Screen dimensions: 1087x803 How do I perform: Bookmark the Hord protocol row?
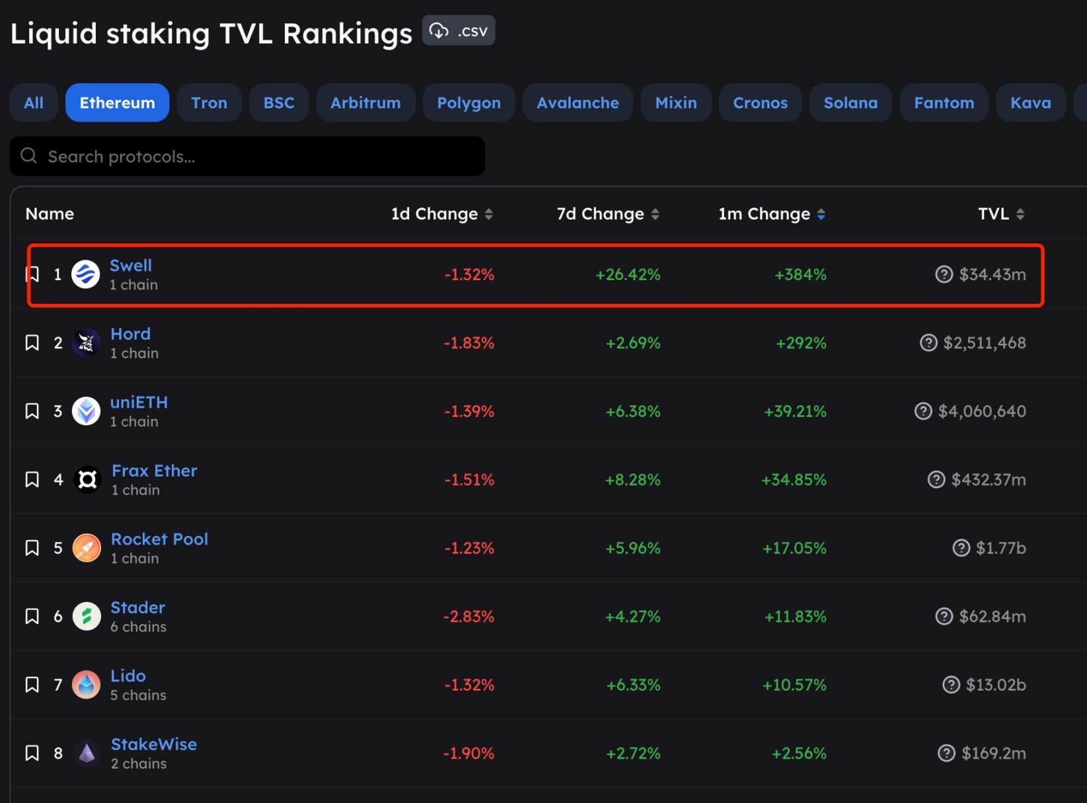pos(32,343)
